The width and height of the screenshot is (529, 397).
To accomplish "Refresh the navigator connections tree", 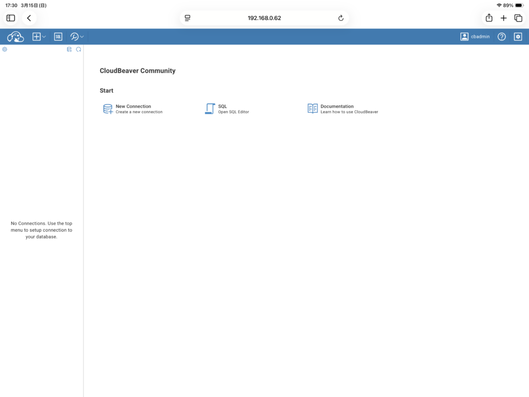I will click(79, 50).
